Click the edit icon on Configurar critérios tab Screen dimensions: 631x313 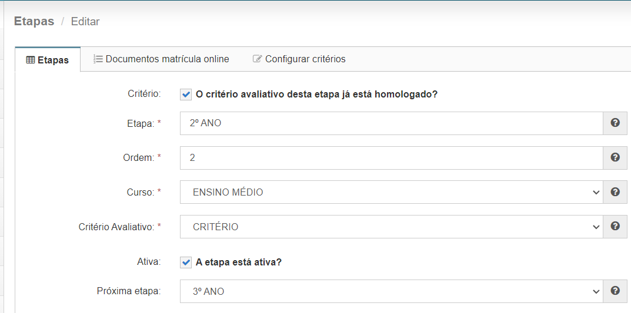point(257,59)
